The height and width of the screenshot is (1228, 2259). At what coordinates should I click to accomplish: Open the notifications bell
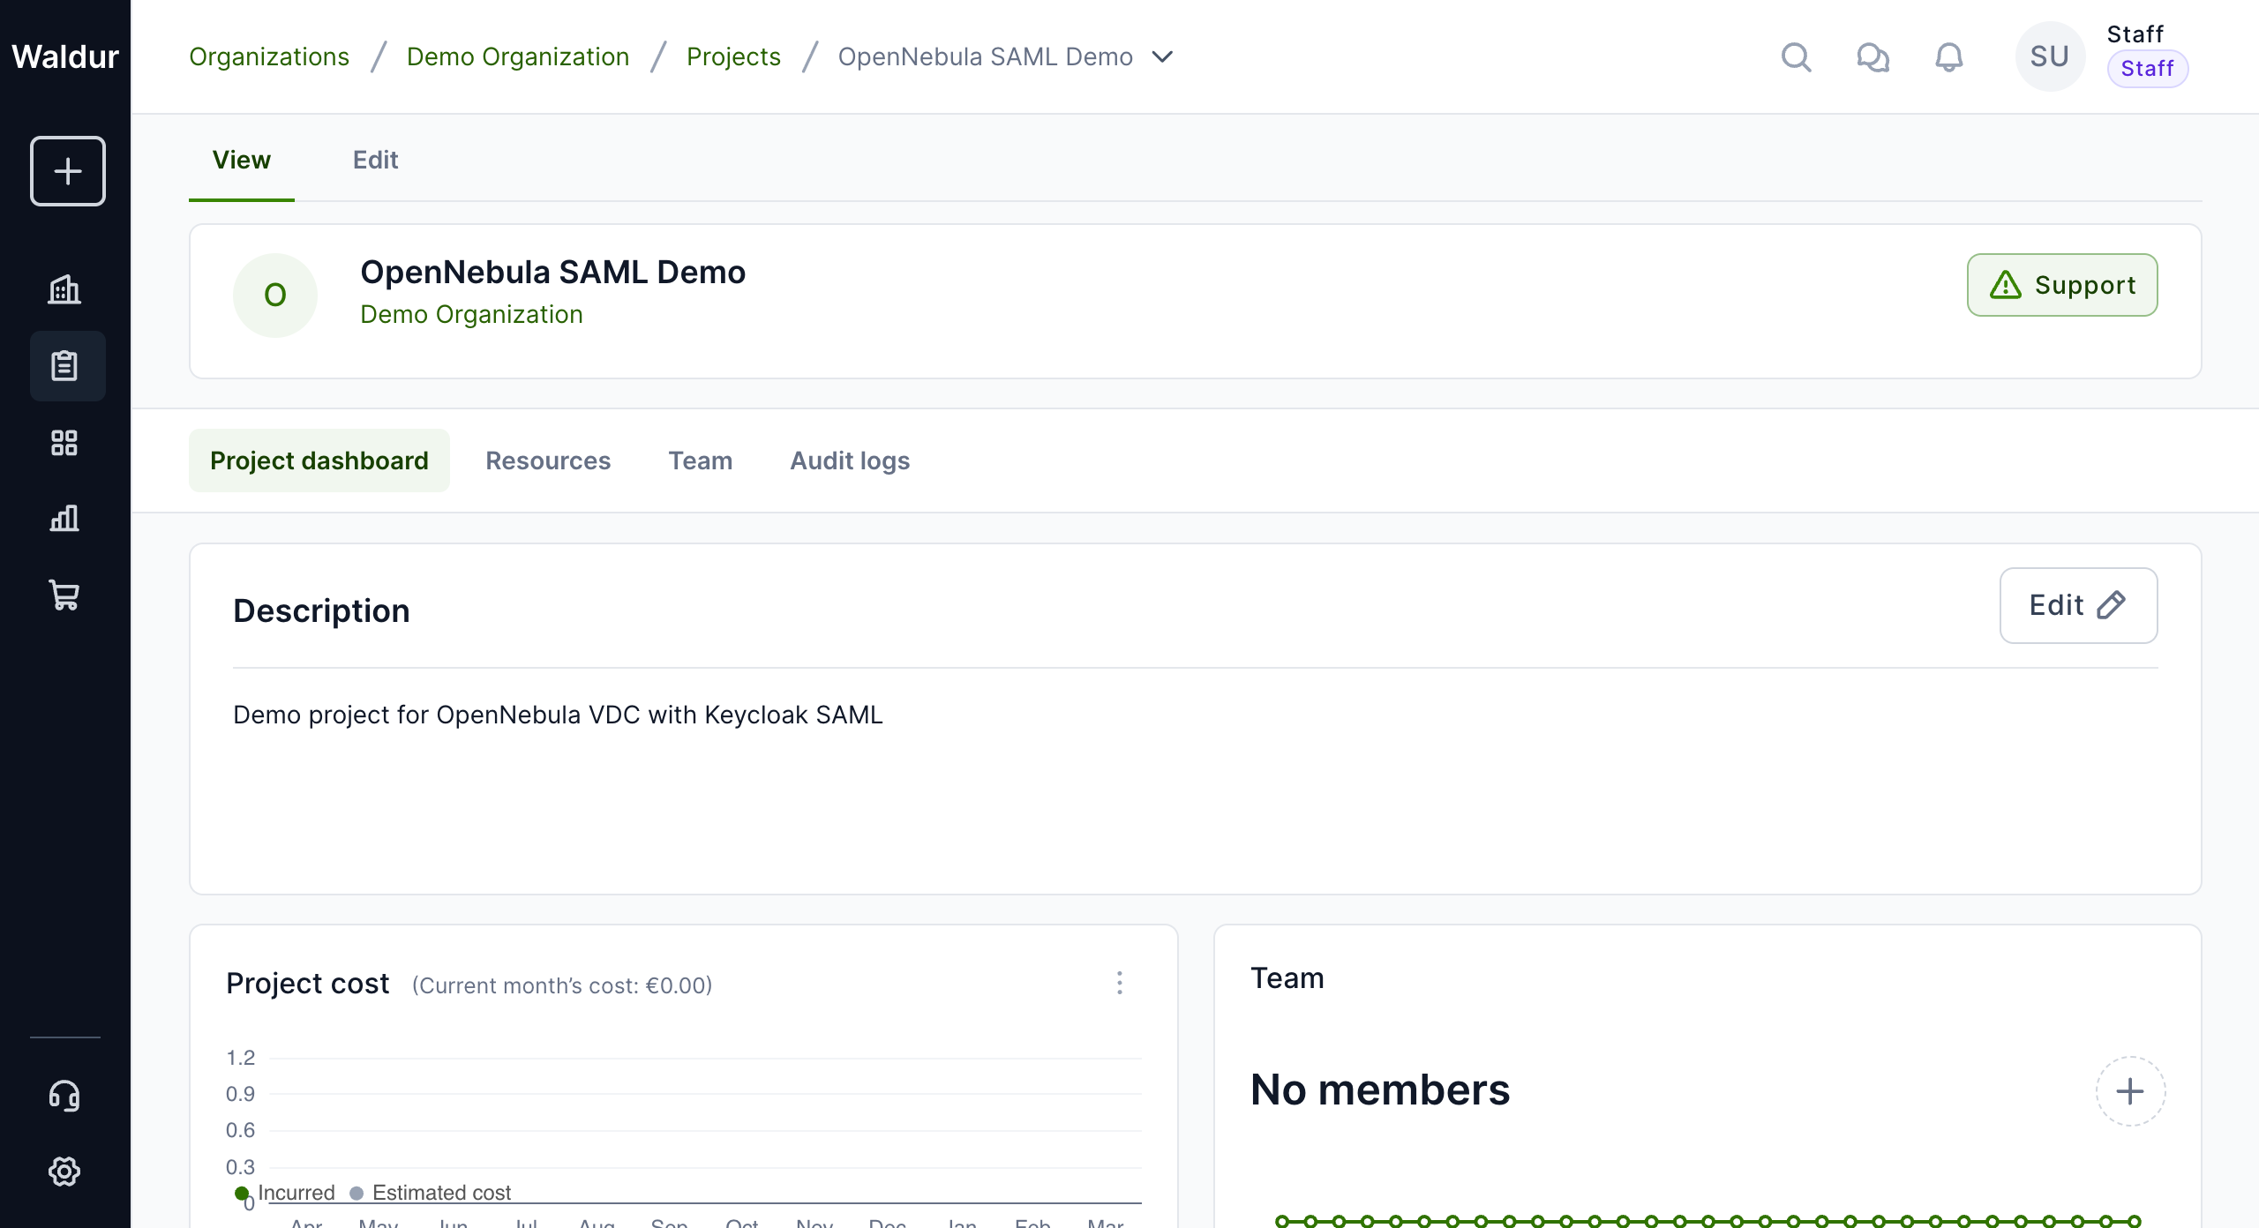pos(1948,57)
